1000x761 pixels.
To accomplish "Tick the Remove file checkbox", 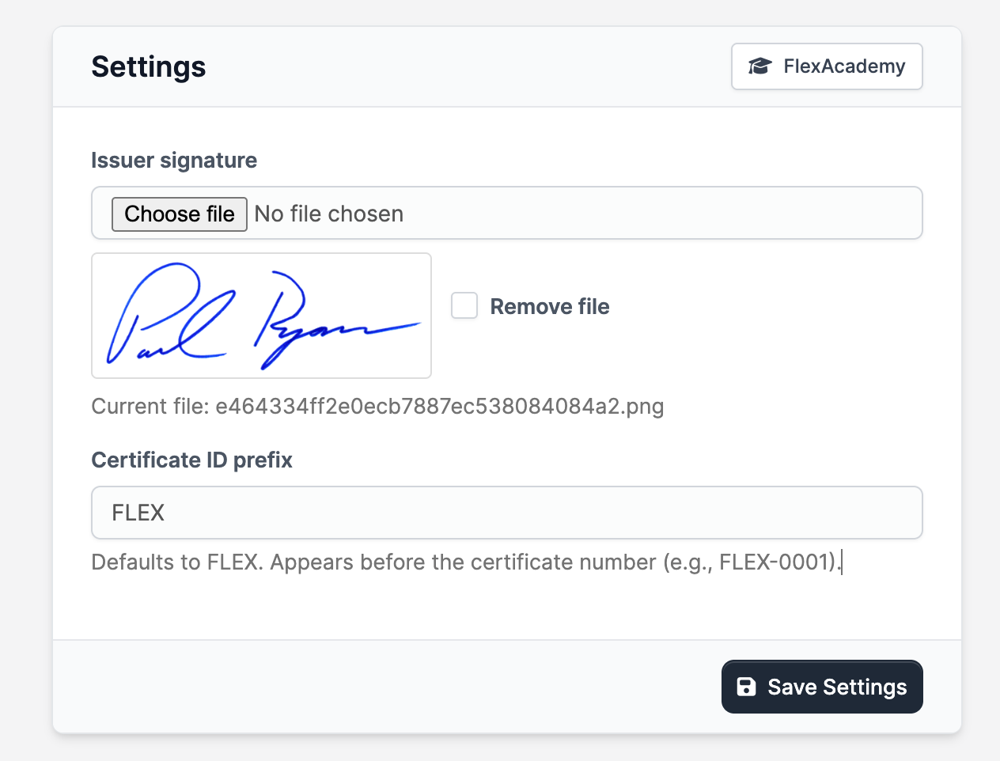I will click(x=464, y=305).
